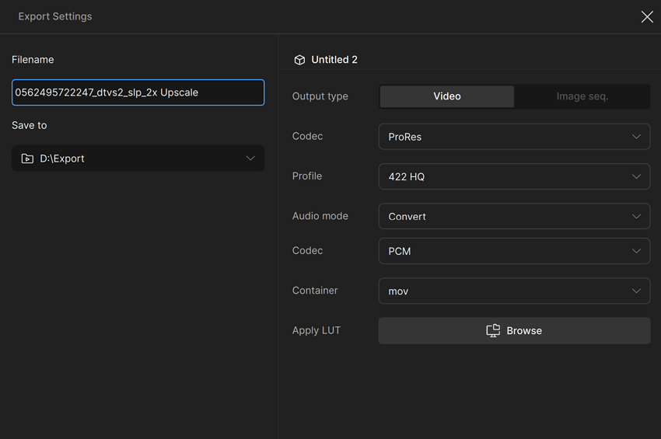Click the cube icon next to Untitled 2
Viewport: 661px width, 439px height.
point(299,60)
